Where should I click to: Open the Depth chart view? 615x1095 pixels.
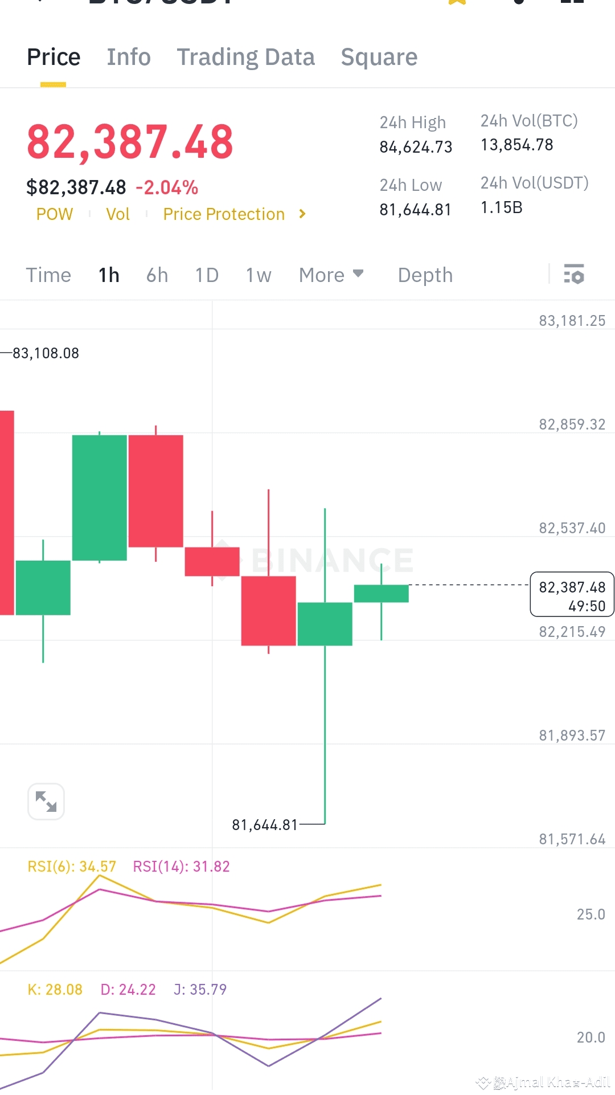coord(425,275)
